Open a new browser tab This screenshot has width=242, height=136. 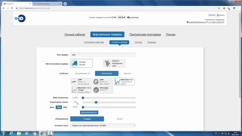click(x=65, y=4)
